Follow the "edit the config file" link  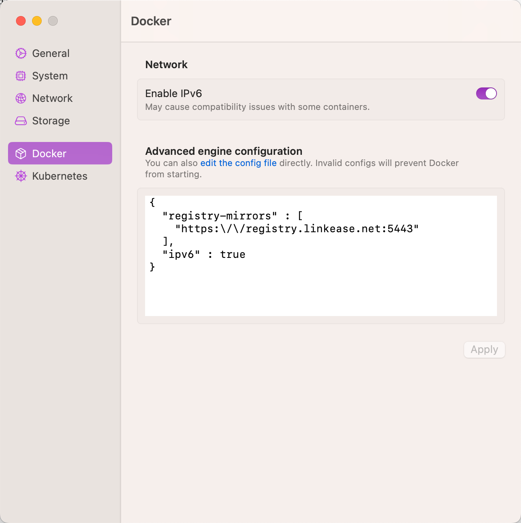click(x=238, y=163)
